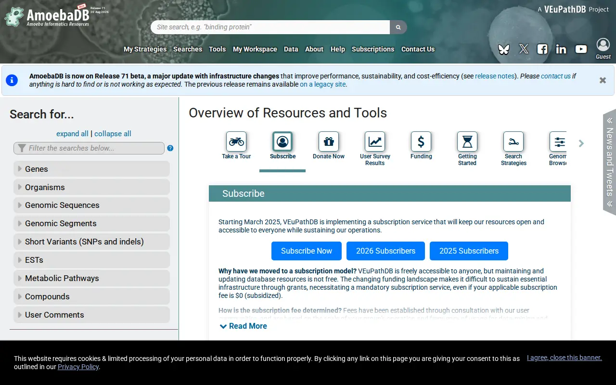Open the X (Twitter) social icon
The width and height of the screenshot is (616, 385).
[x=524, y=49]
